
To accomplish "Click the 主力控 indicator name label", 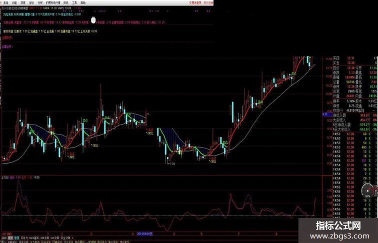I will [5, 178].
